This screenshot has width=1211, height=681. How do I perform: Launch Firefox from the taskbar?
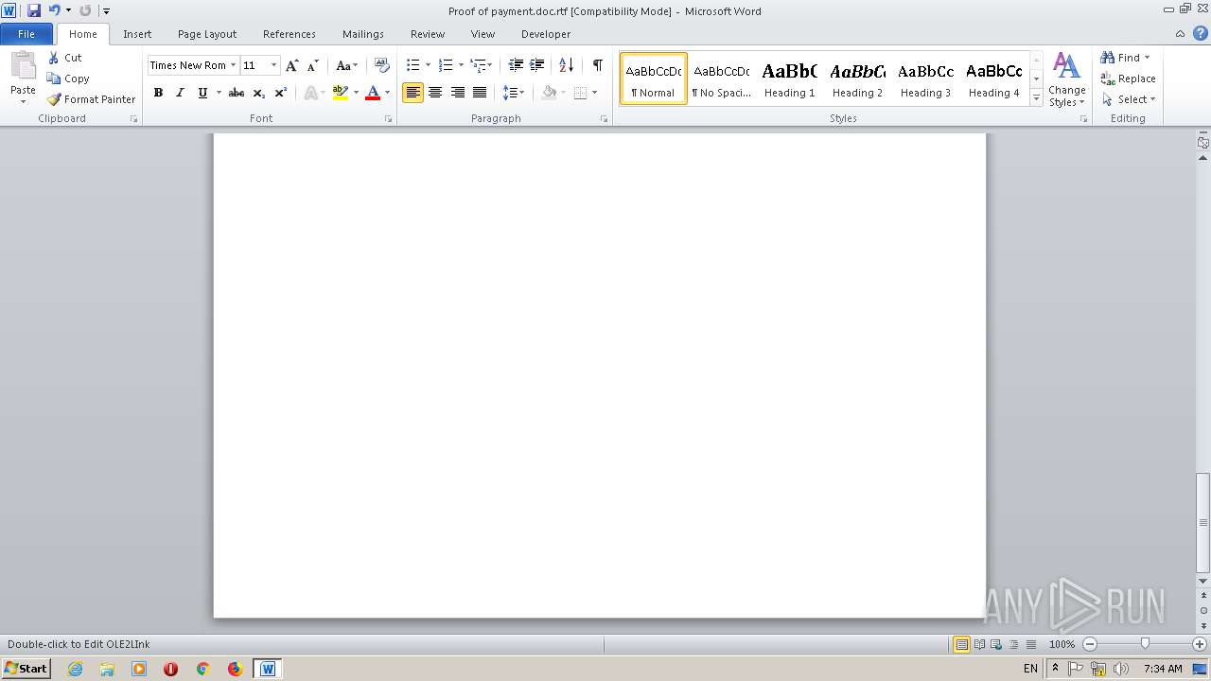(x=235, y=669)
